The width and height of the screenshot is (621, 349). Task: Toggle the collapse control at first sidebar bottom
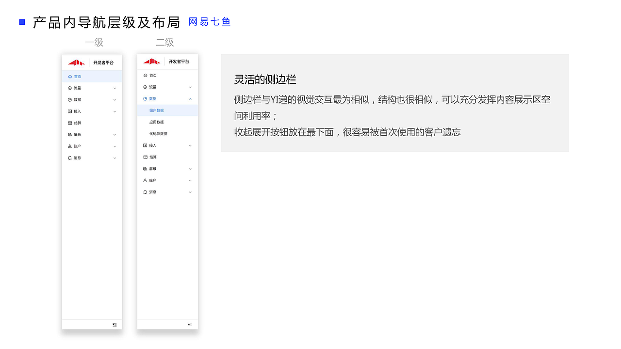point(114,324)
